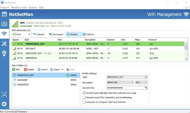Disconnect from the current WiFi network
The image size is (190, 113).
click(56, 34)
